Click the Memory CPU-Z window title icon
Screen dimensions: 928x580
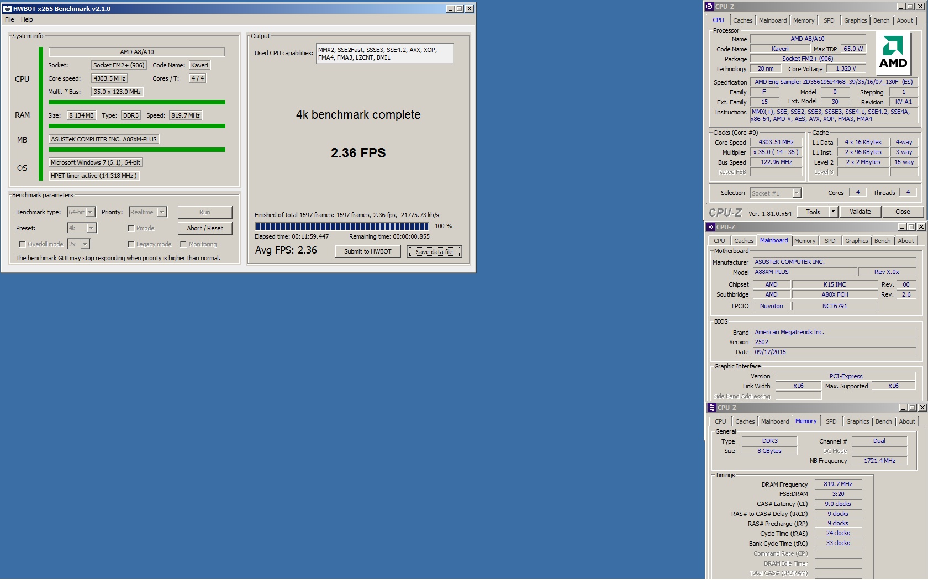(x=712, y=408)
